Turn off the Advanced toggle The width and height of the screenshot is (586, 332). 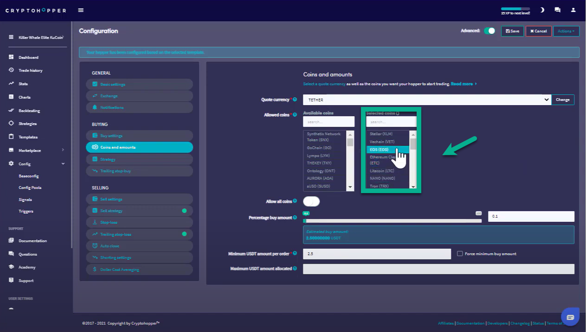point(489,31)
